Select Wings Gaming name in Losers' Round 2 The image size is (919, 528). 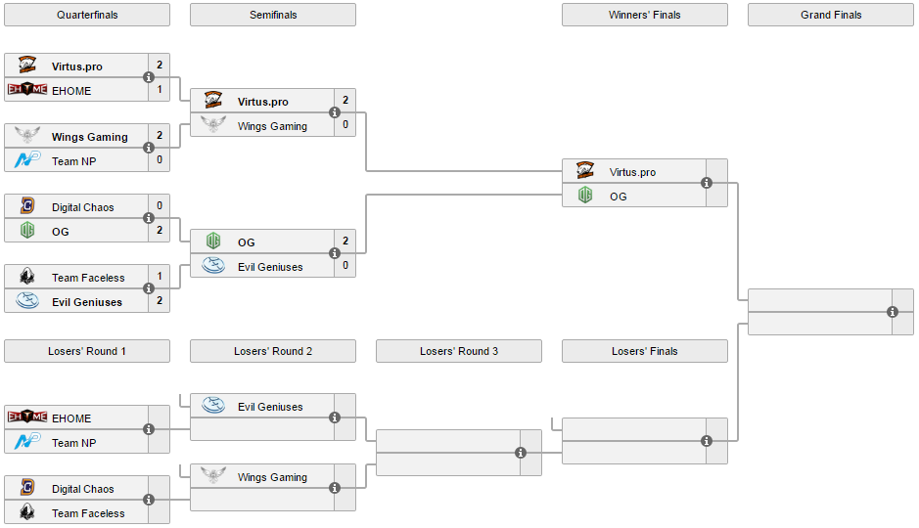(272, 478)
